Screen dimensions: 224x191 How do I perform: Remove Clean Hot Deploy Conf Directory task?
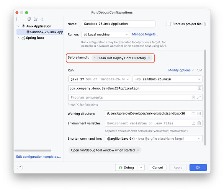tap(149, 58)
